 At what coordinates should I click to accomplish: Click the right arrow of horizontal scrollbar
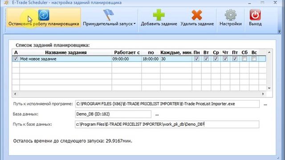(263, 94)
